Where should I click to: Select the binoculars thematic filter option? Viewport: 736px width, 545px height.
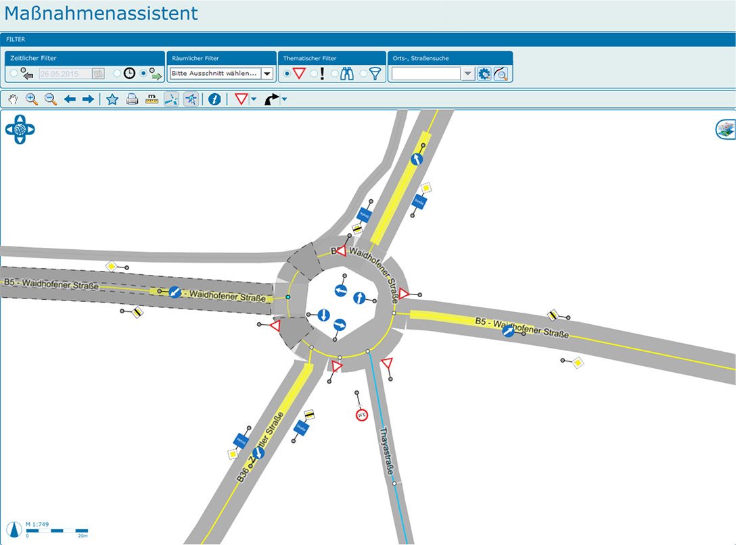click(x=336, y=73)
